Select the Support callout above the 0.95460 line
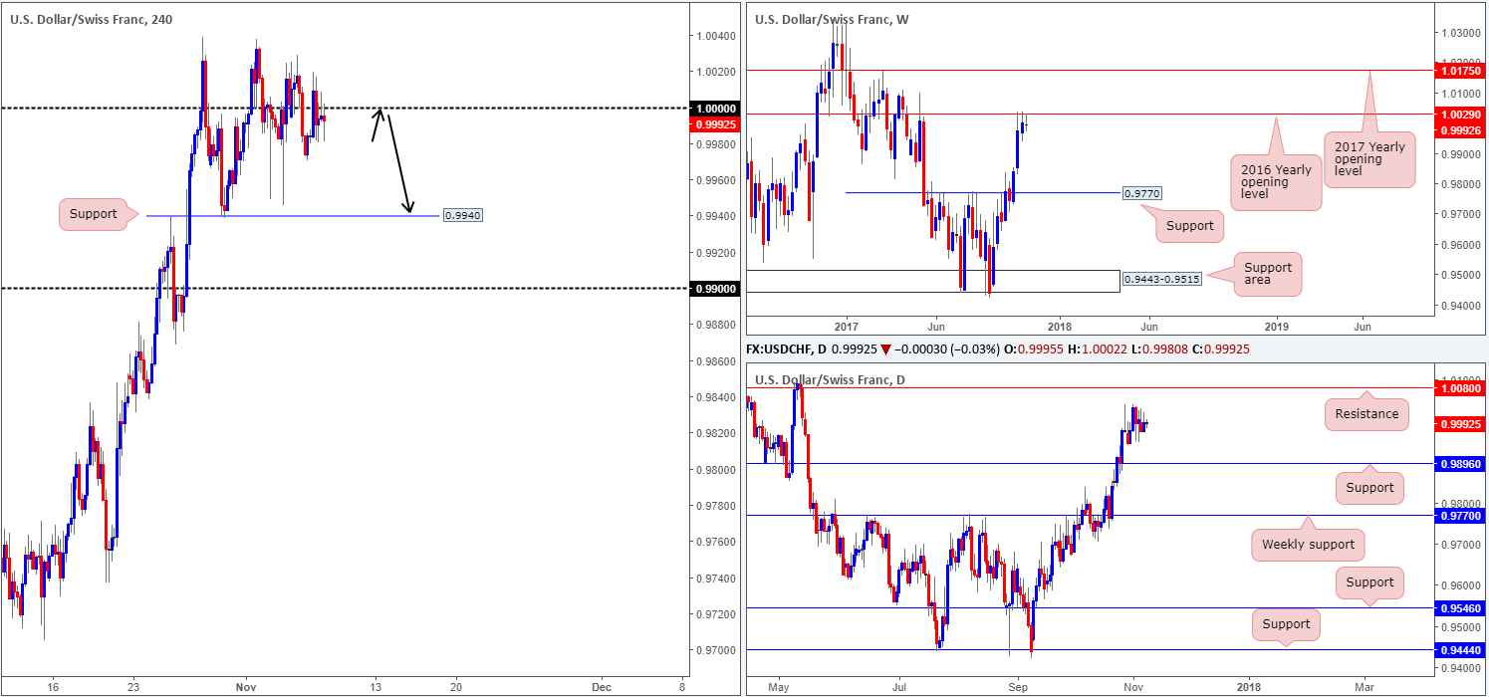This screenshot has width=1489, height=697. [x=1369, y=582]
